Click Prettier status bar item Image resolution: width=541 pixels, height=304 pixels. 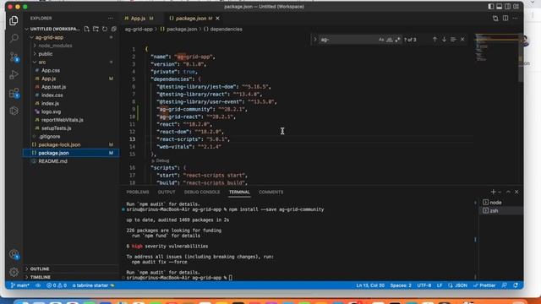click(484, 285)
